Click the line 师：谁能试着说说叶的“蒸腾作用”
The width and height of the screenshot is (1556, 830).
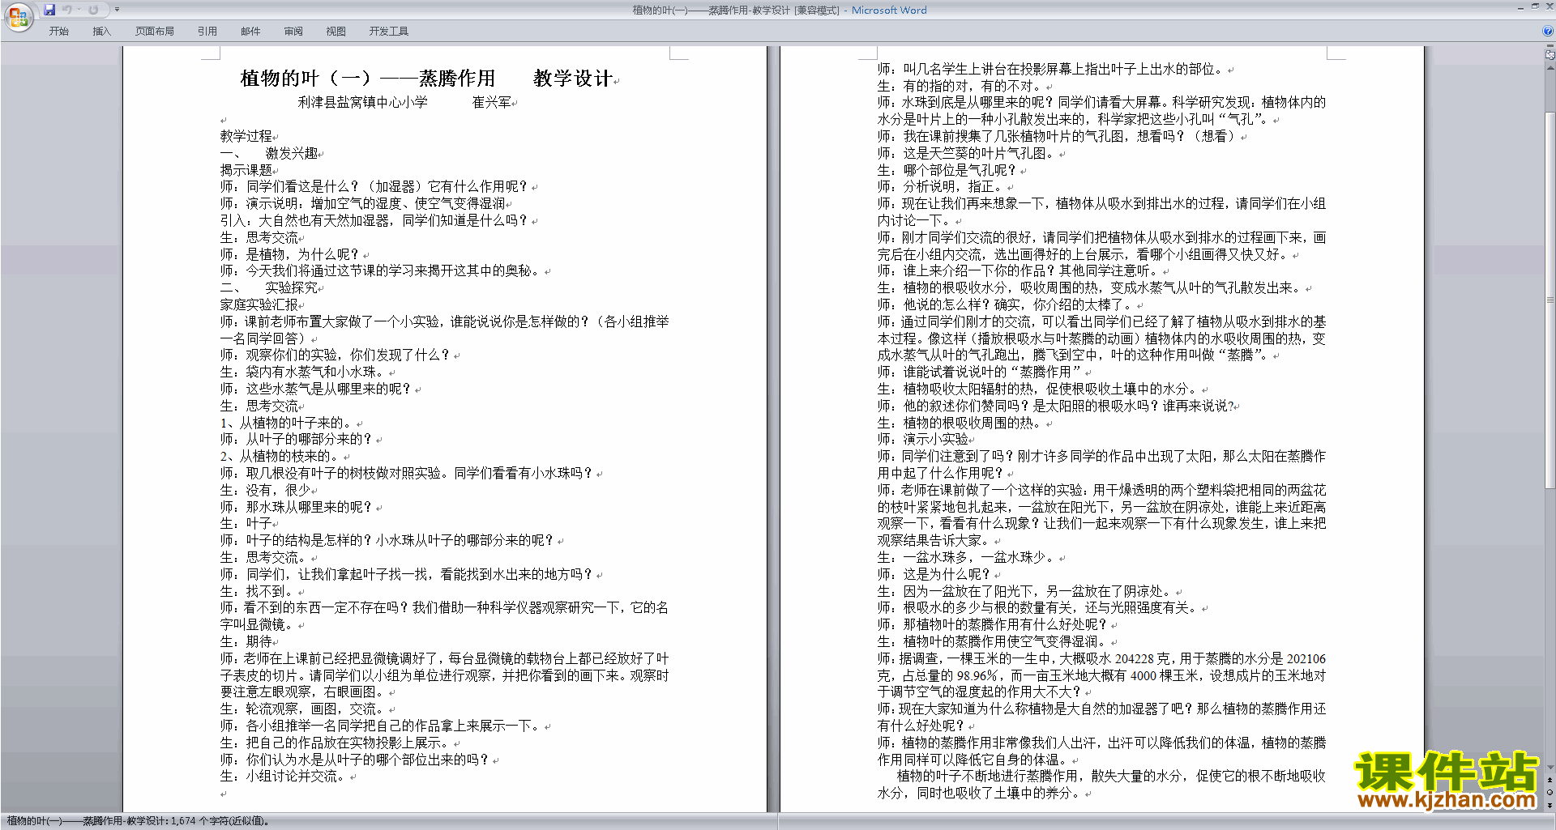(980, 372)
